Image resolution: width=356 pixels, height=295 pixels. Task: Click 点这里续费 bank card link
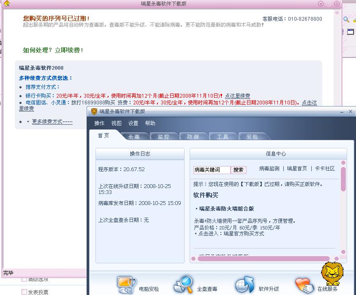[x=237, y=96]
